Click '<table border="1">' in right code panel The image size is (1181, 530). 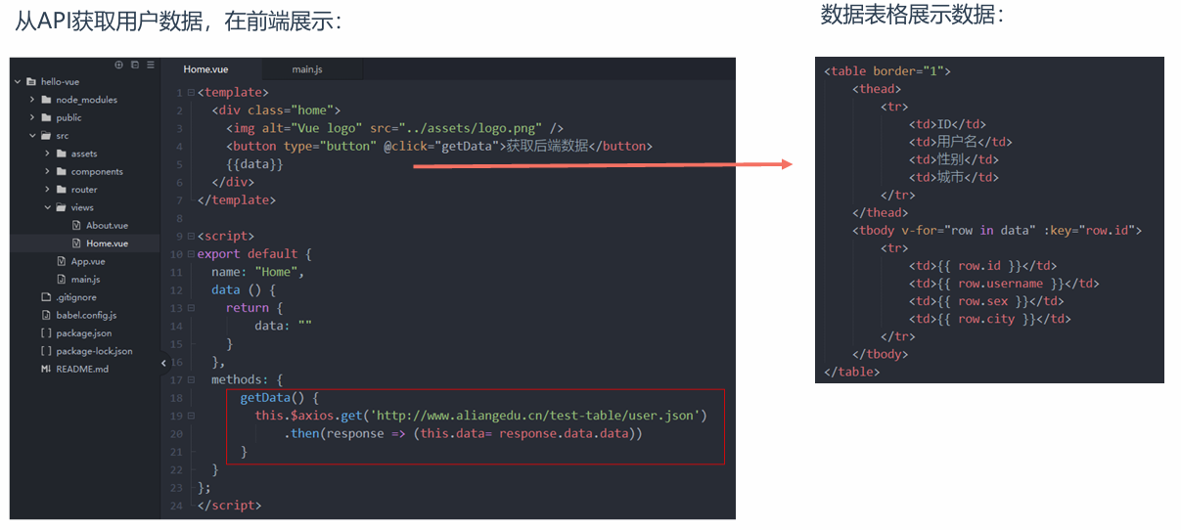click(887, 71)
